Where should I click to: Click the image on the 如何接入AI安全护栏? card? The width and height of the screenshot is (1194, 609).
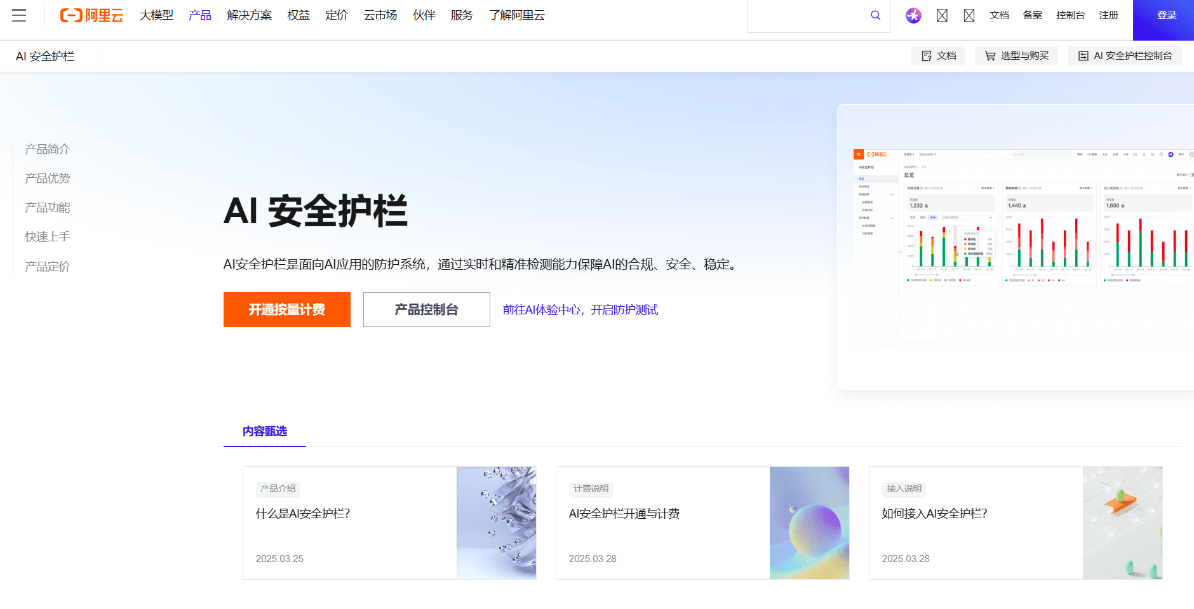point(1123,523)
